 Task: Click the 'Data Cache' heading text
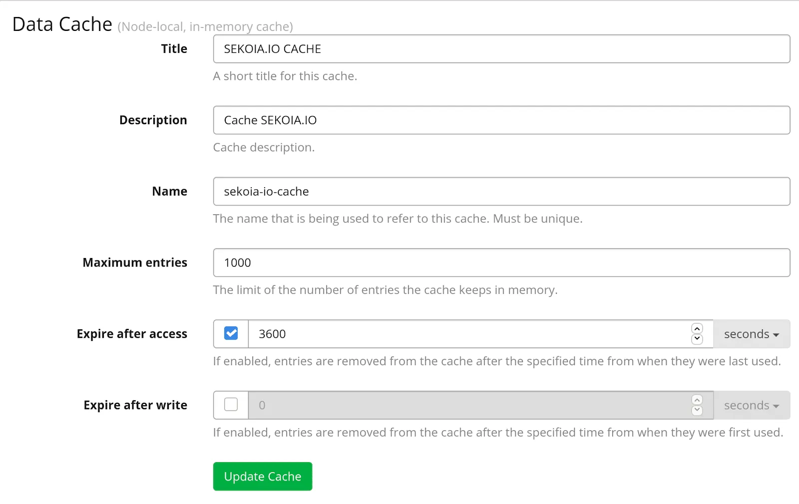(62, 24)
